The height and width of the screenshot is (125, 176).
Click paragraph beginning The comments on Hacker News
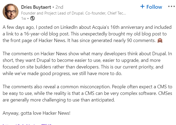pos(87,63)
